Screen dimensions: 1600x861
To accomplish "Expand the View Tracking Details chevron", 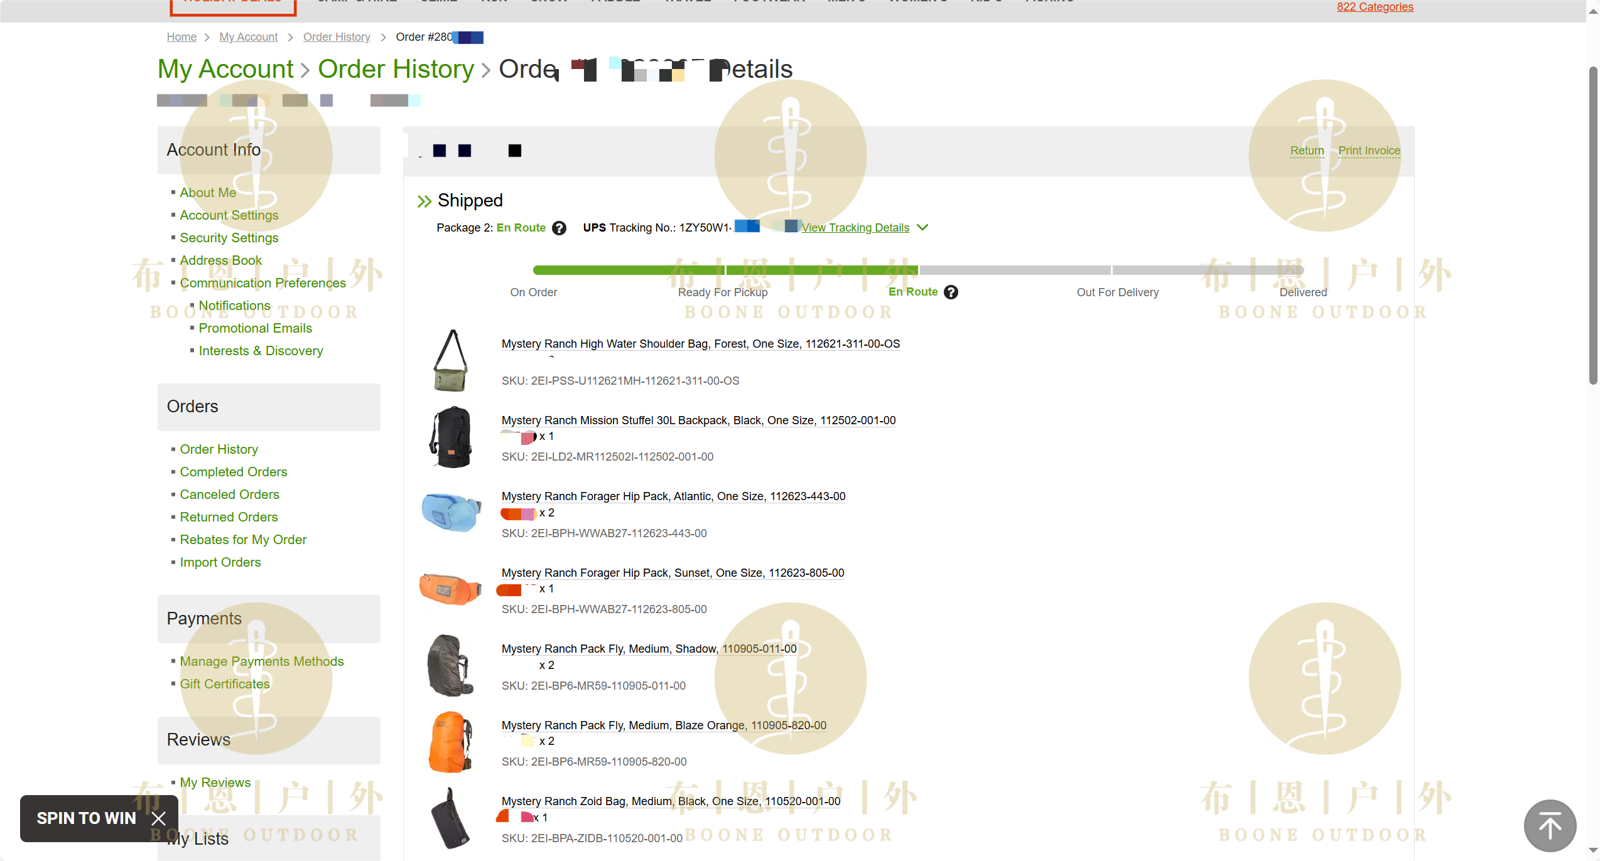I will (922, 227).
